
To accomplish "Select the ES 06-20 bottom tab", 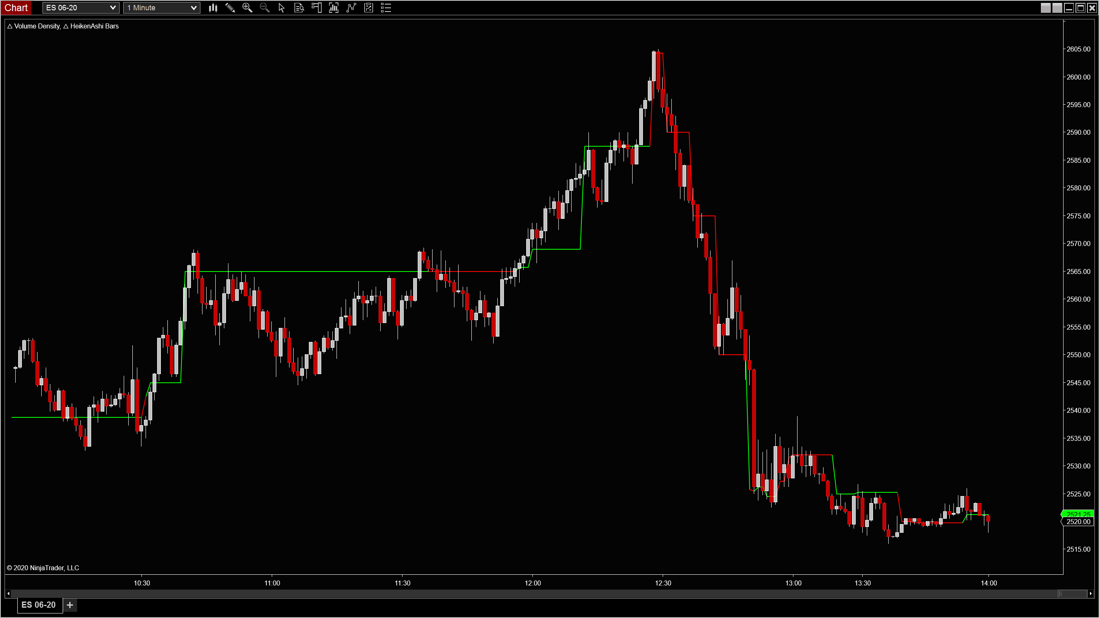I will pos(38,605).
